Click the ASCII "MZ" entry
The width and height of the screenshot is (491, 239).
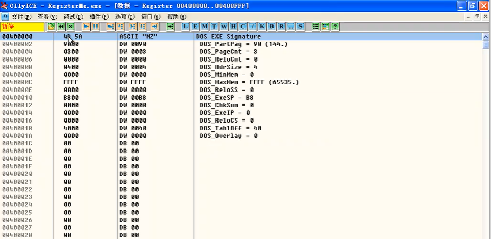click(138, 37)
